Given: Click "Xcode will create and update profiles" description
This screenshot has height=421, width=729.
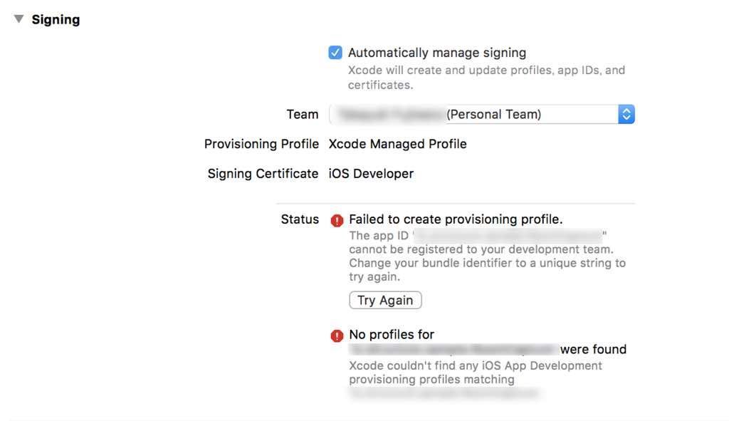Looking at the screenshot, I should coord(486,71).
